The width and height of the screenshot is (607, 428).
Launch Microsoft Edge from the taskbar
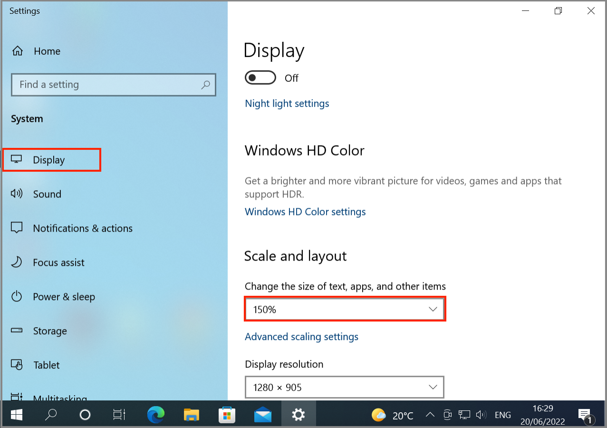click(x=155, y=415)
